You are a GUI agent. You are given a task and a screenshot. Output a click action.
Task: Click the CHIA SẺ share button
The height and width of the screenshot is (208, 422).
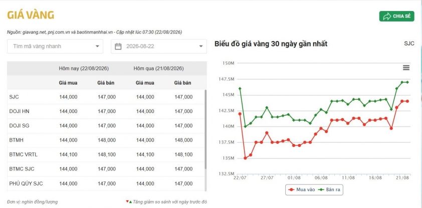click(x=397, y=16)
